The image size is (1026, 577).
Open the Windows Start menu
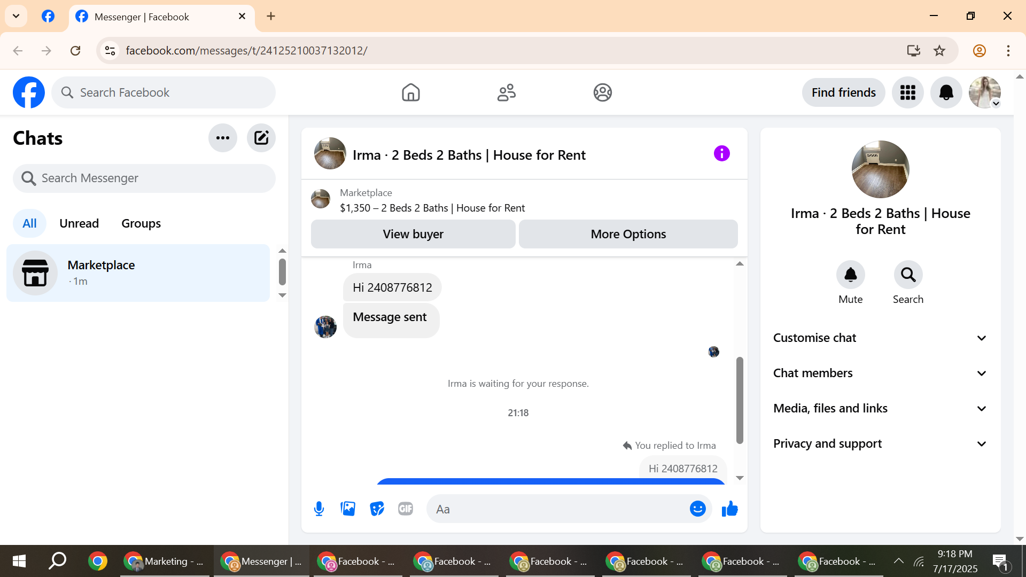[19, 561]
